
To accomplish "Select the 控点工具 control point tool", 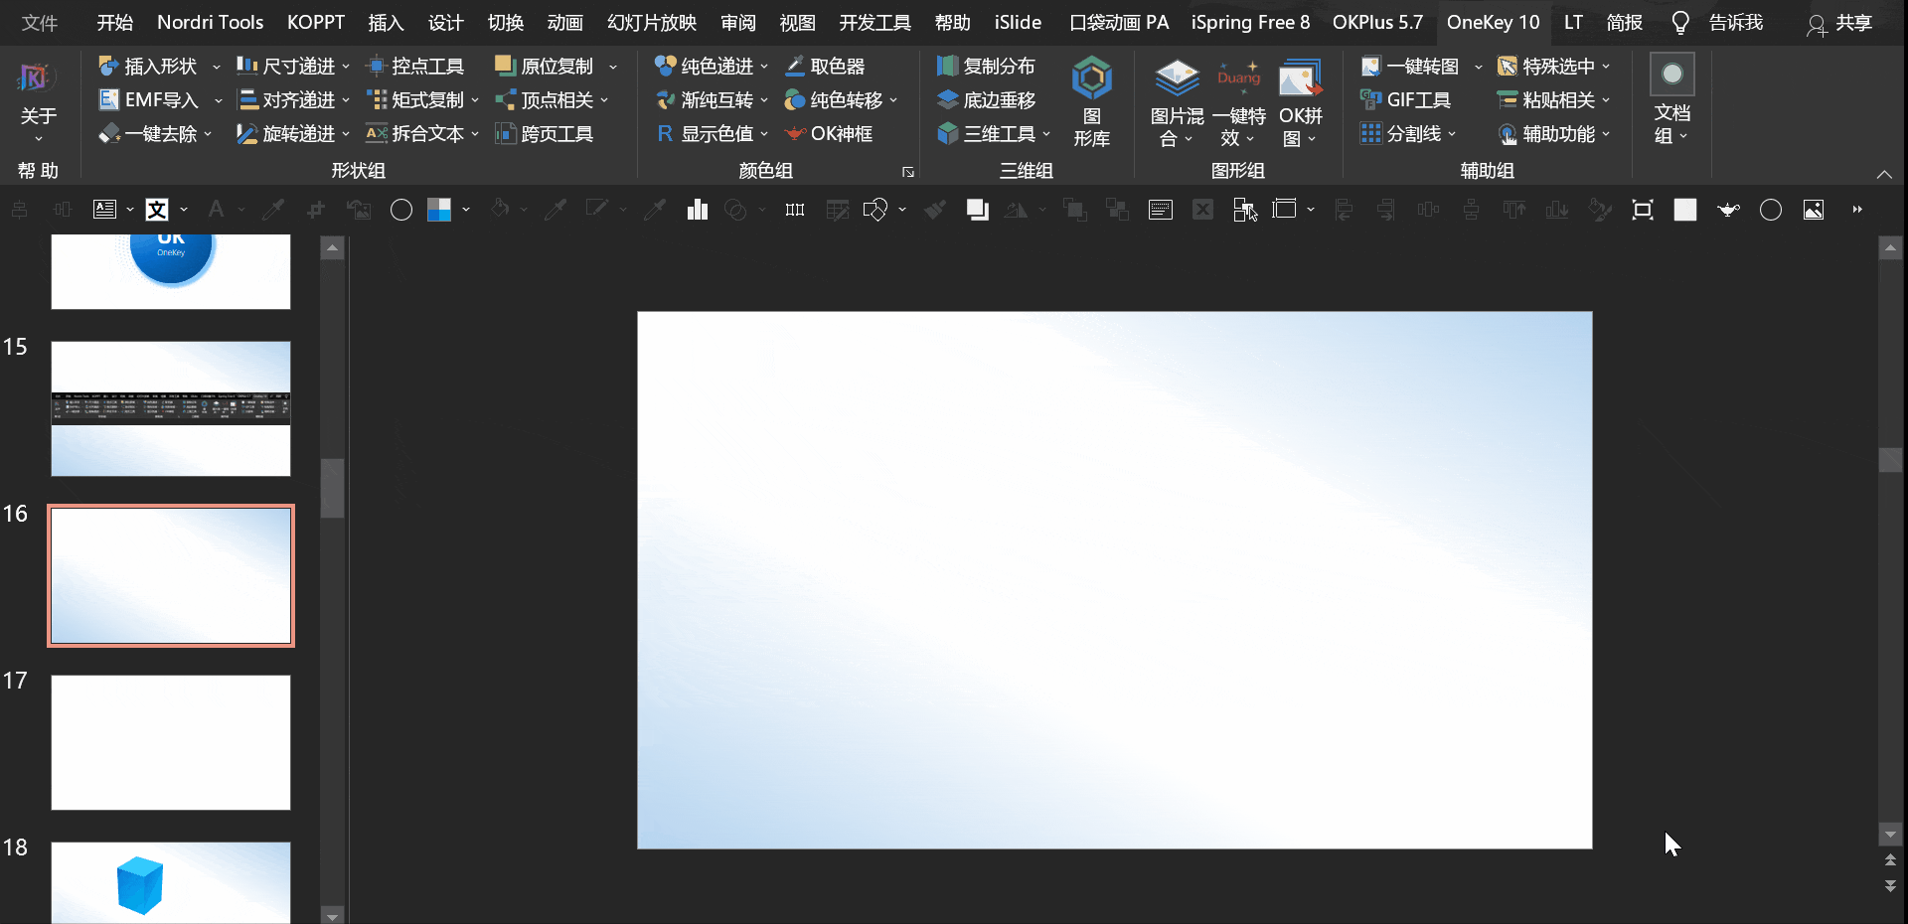I will point(415,67).
